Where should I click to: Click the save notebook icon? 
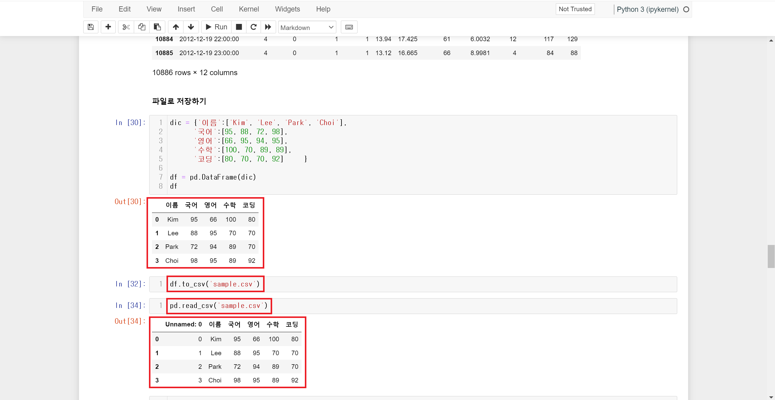click(91, 27)
